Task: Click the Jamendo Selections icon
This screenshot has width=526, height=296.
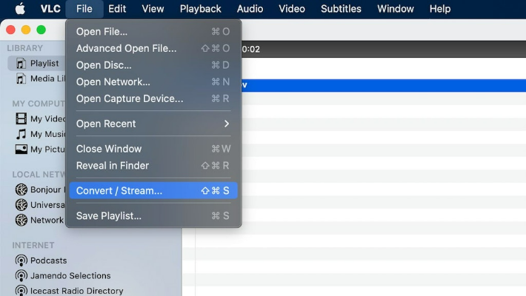Action: coord(21,275)
